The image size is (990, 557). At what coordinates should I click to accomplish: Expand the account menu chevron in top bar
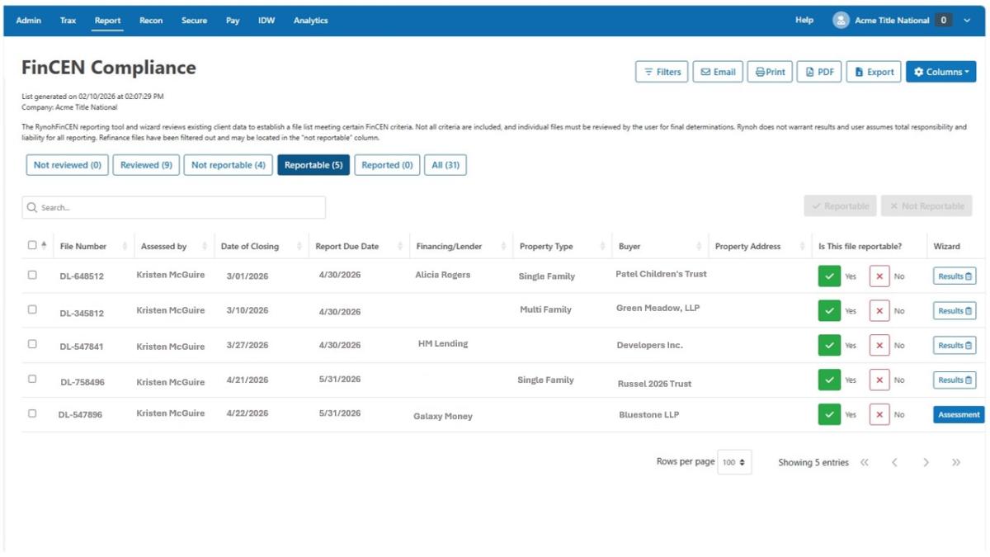pos(967,21)
